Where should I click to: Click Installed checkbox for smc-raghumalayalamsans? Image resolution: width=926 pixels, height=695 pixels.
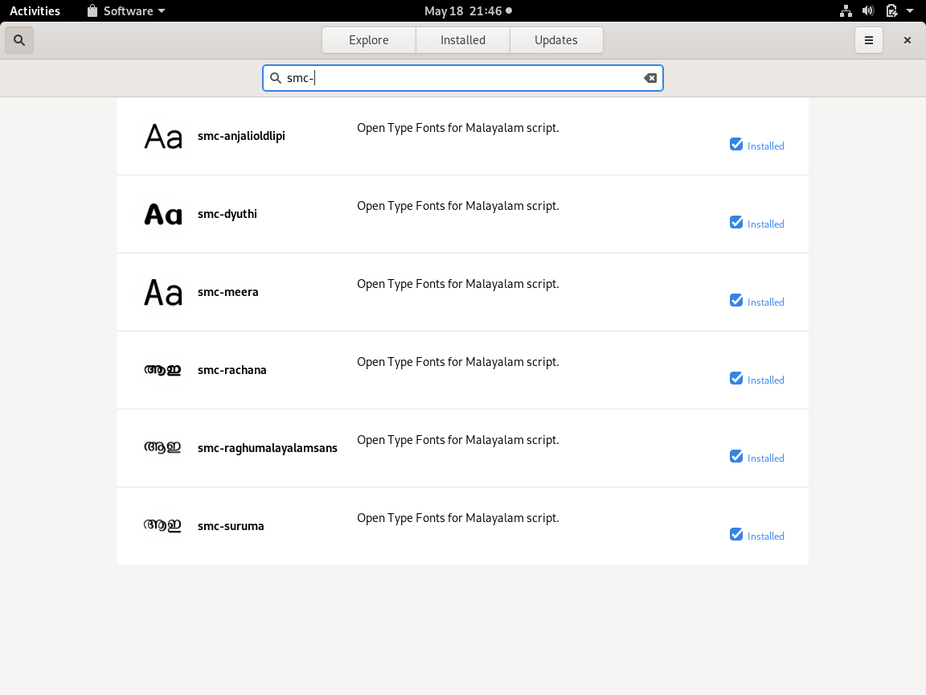pos(736,457)
